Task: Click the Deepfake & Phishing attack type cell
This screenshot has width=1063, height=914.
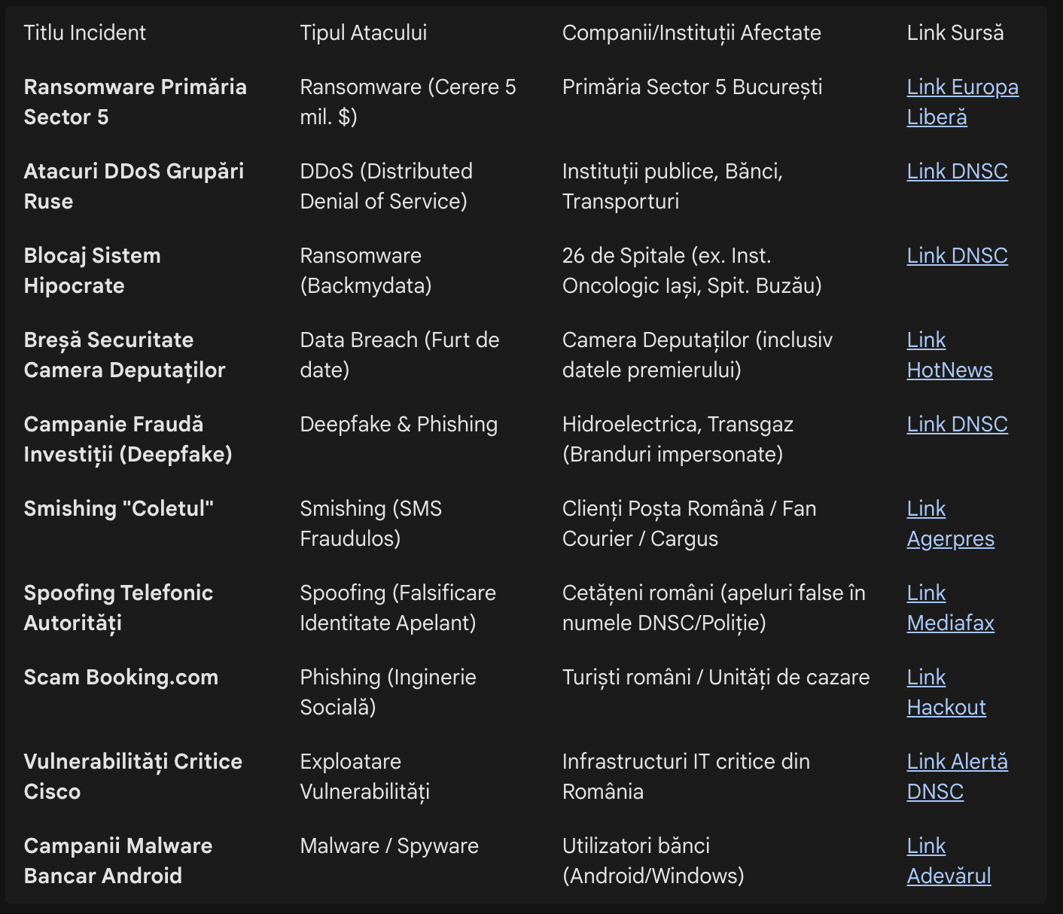Action: click(398, 425)
